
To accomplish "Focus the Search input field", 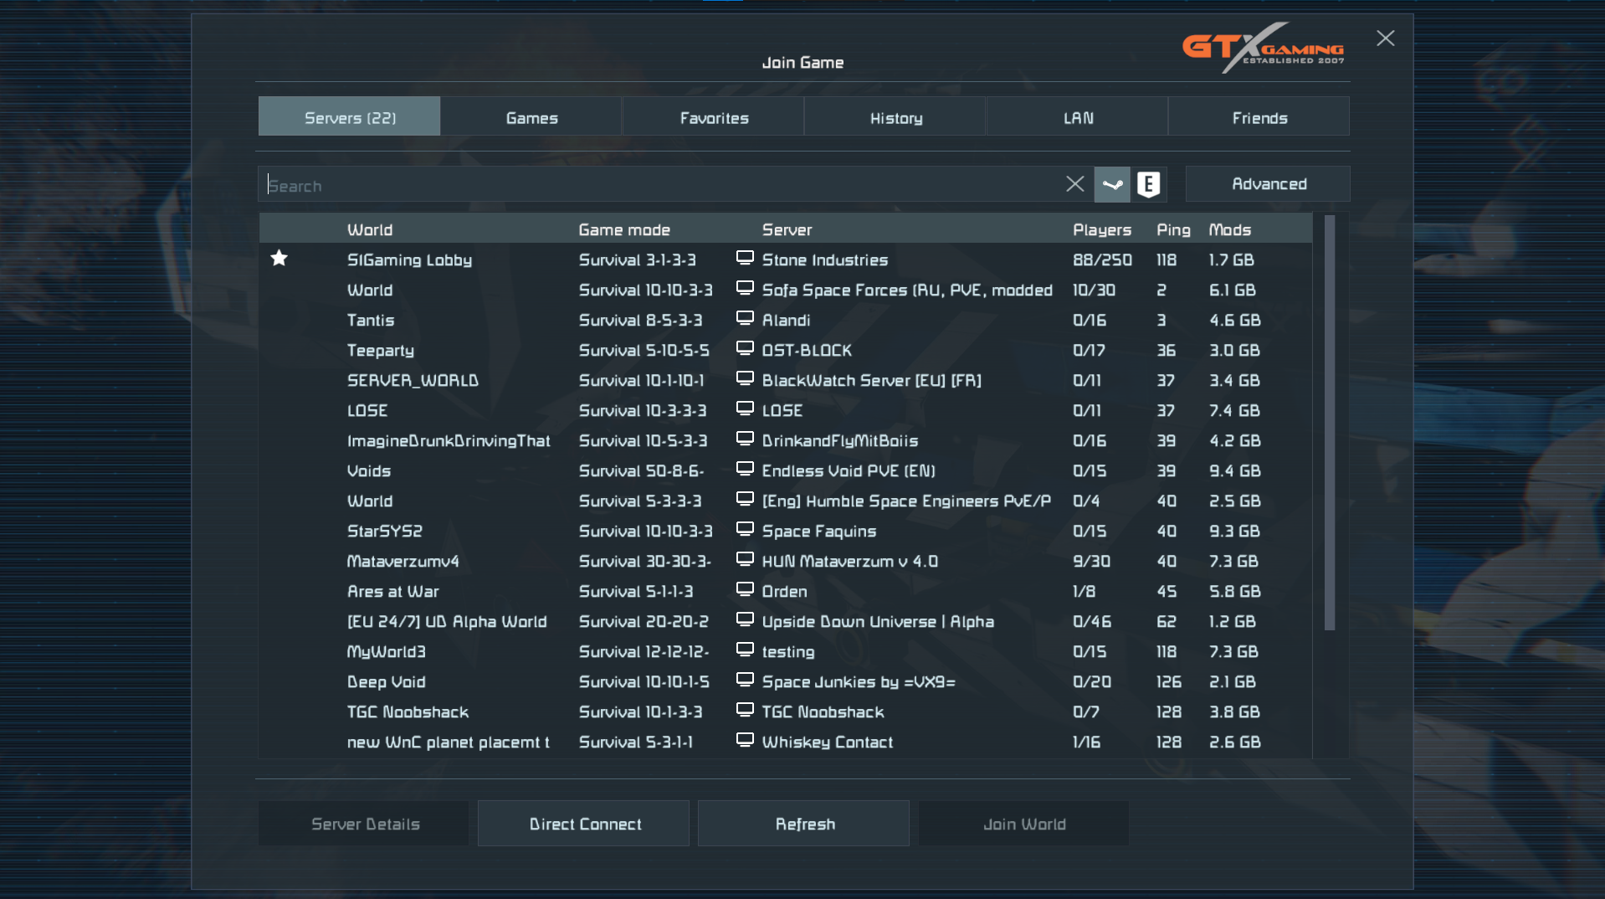I will click(653, 185).
